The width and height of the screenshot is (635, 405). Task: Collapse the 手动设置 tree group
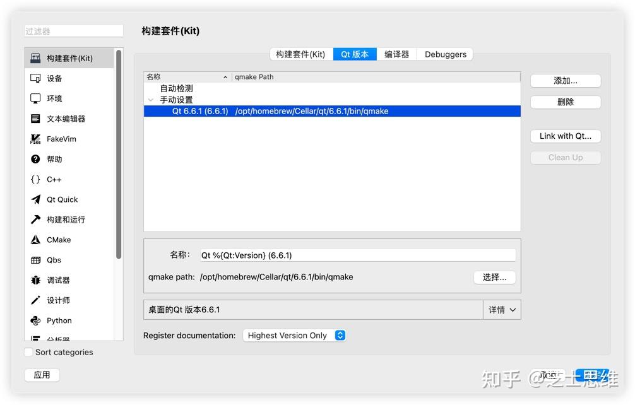(151, 100)
